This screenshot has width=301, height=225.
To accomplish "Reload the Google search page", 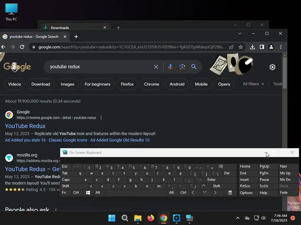I will tap(22, 47).
